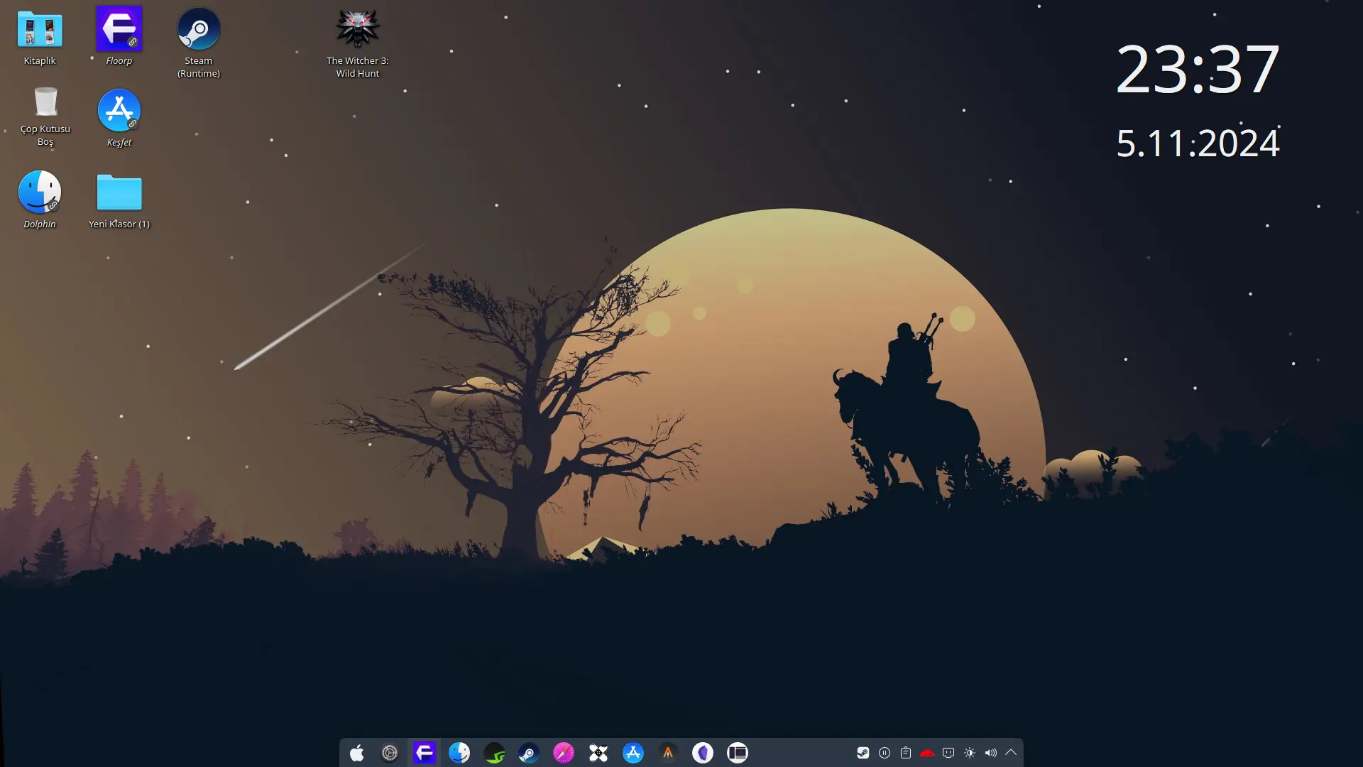Screen dimensions: 1363x767
Task: Open the purple Obsidian icon in the dock
Action: click(703, 753)
